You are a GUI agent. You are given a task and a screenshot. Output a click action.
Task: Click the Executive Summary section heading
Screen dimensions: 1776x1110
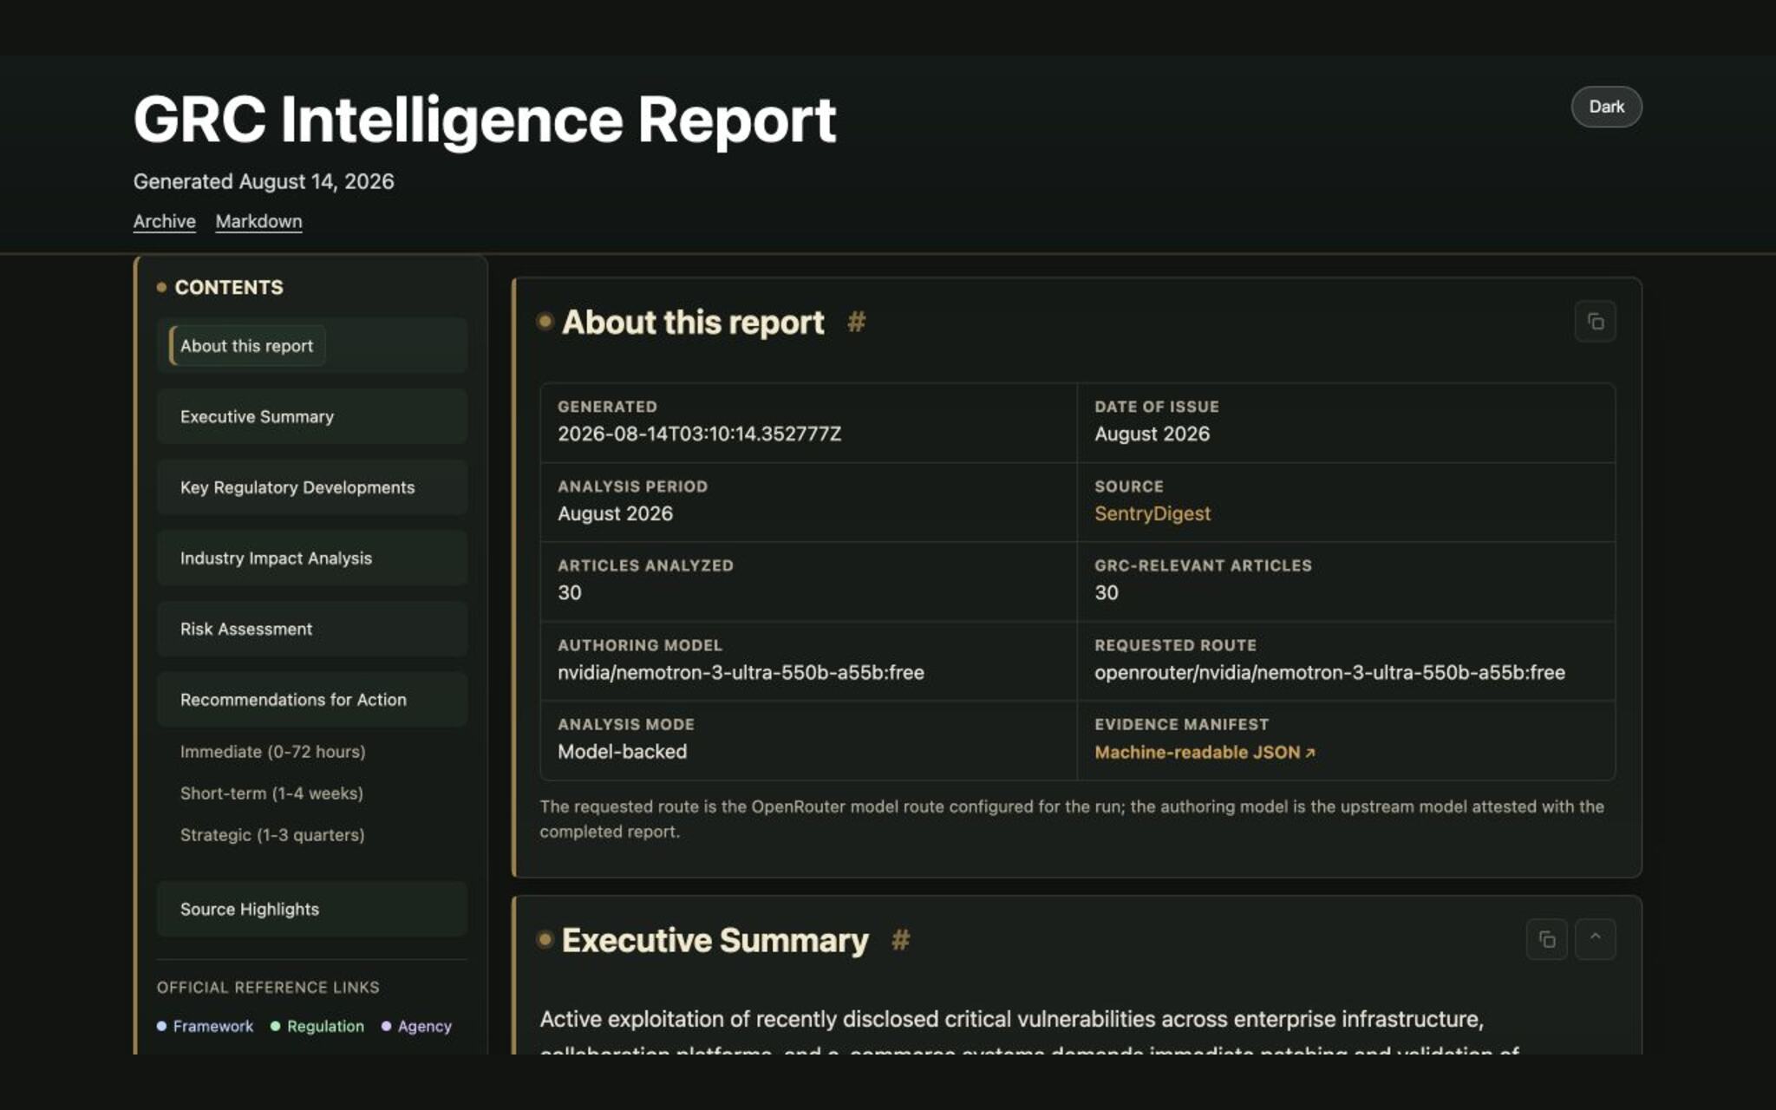point(715,940)
